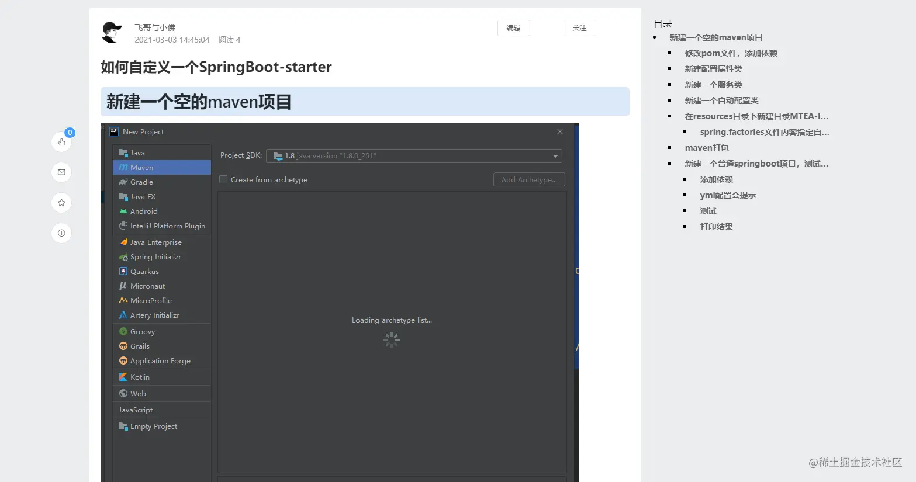This screenshot has height=482, width=916.
Task: Open the comment envelope icon
Action: [61, 172]
